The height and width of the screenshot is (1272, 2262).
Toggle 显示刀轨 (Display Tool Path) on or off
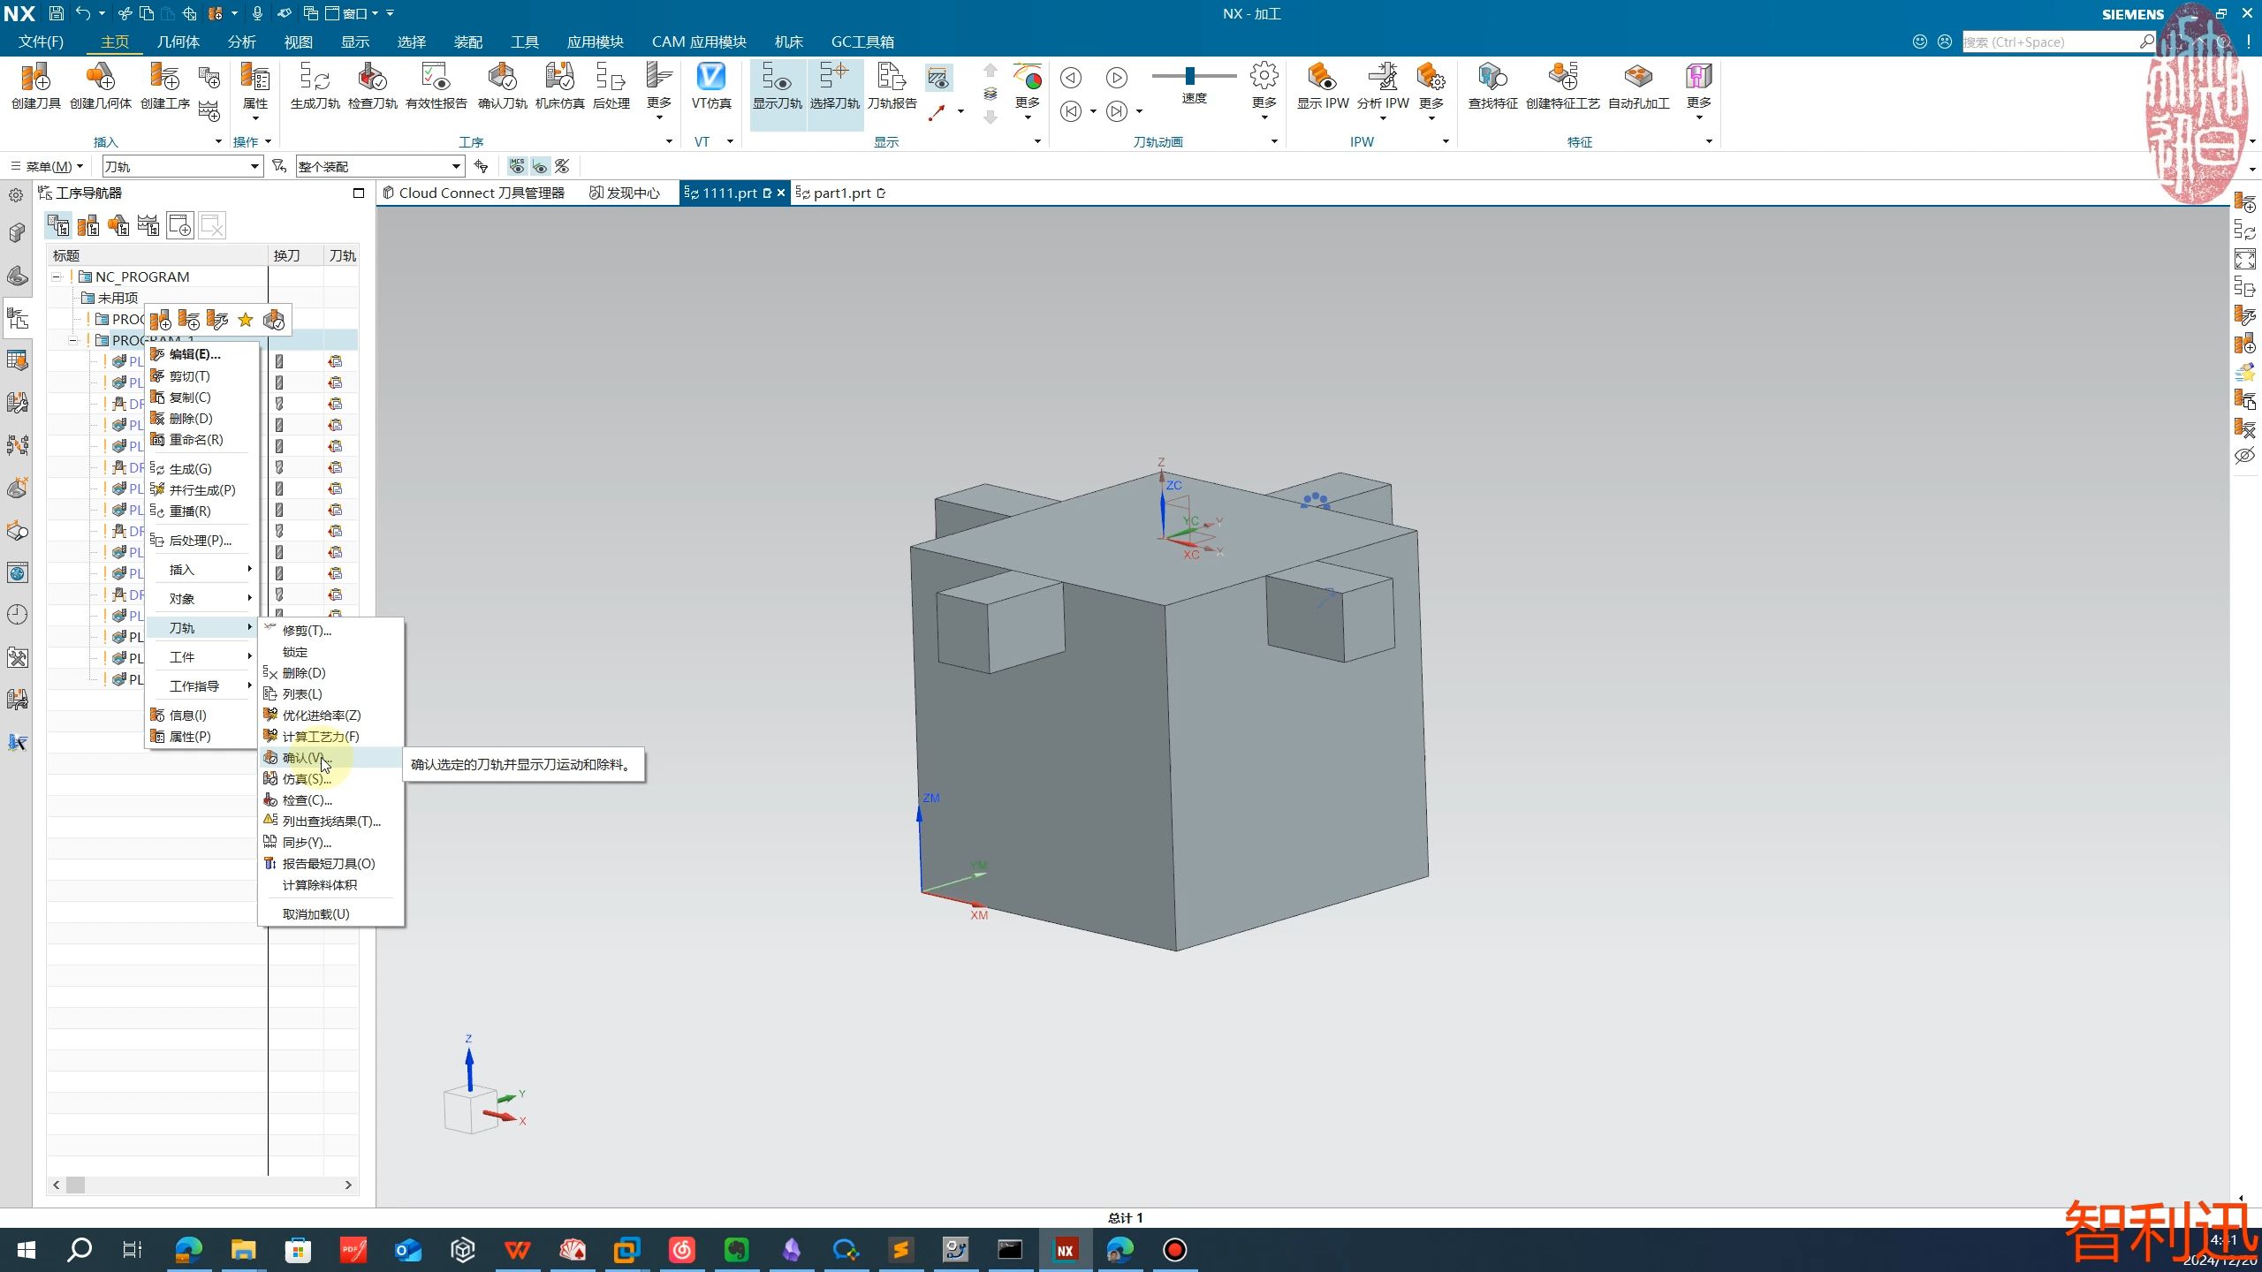click(x=777, y=79)
